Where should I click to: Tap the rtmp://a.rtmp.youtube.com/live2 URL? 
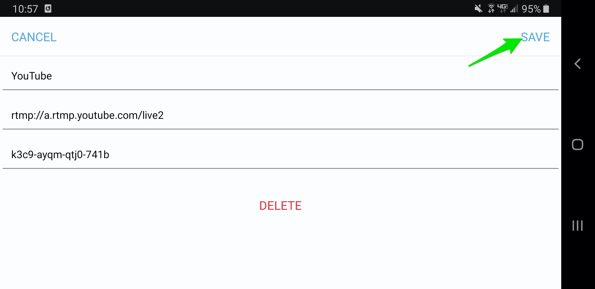(88, 115)
